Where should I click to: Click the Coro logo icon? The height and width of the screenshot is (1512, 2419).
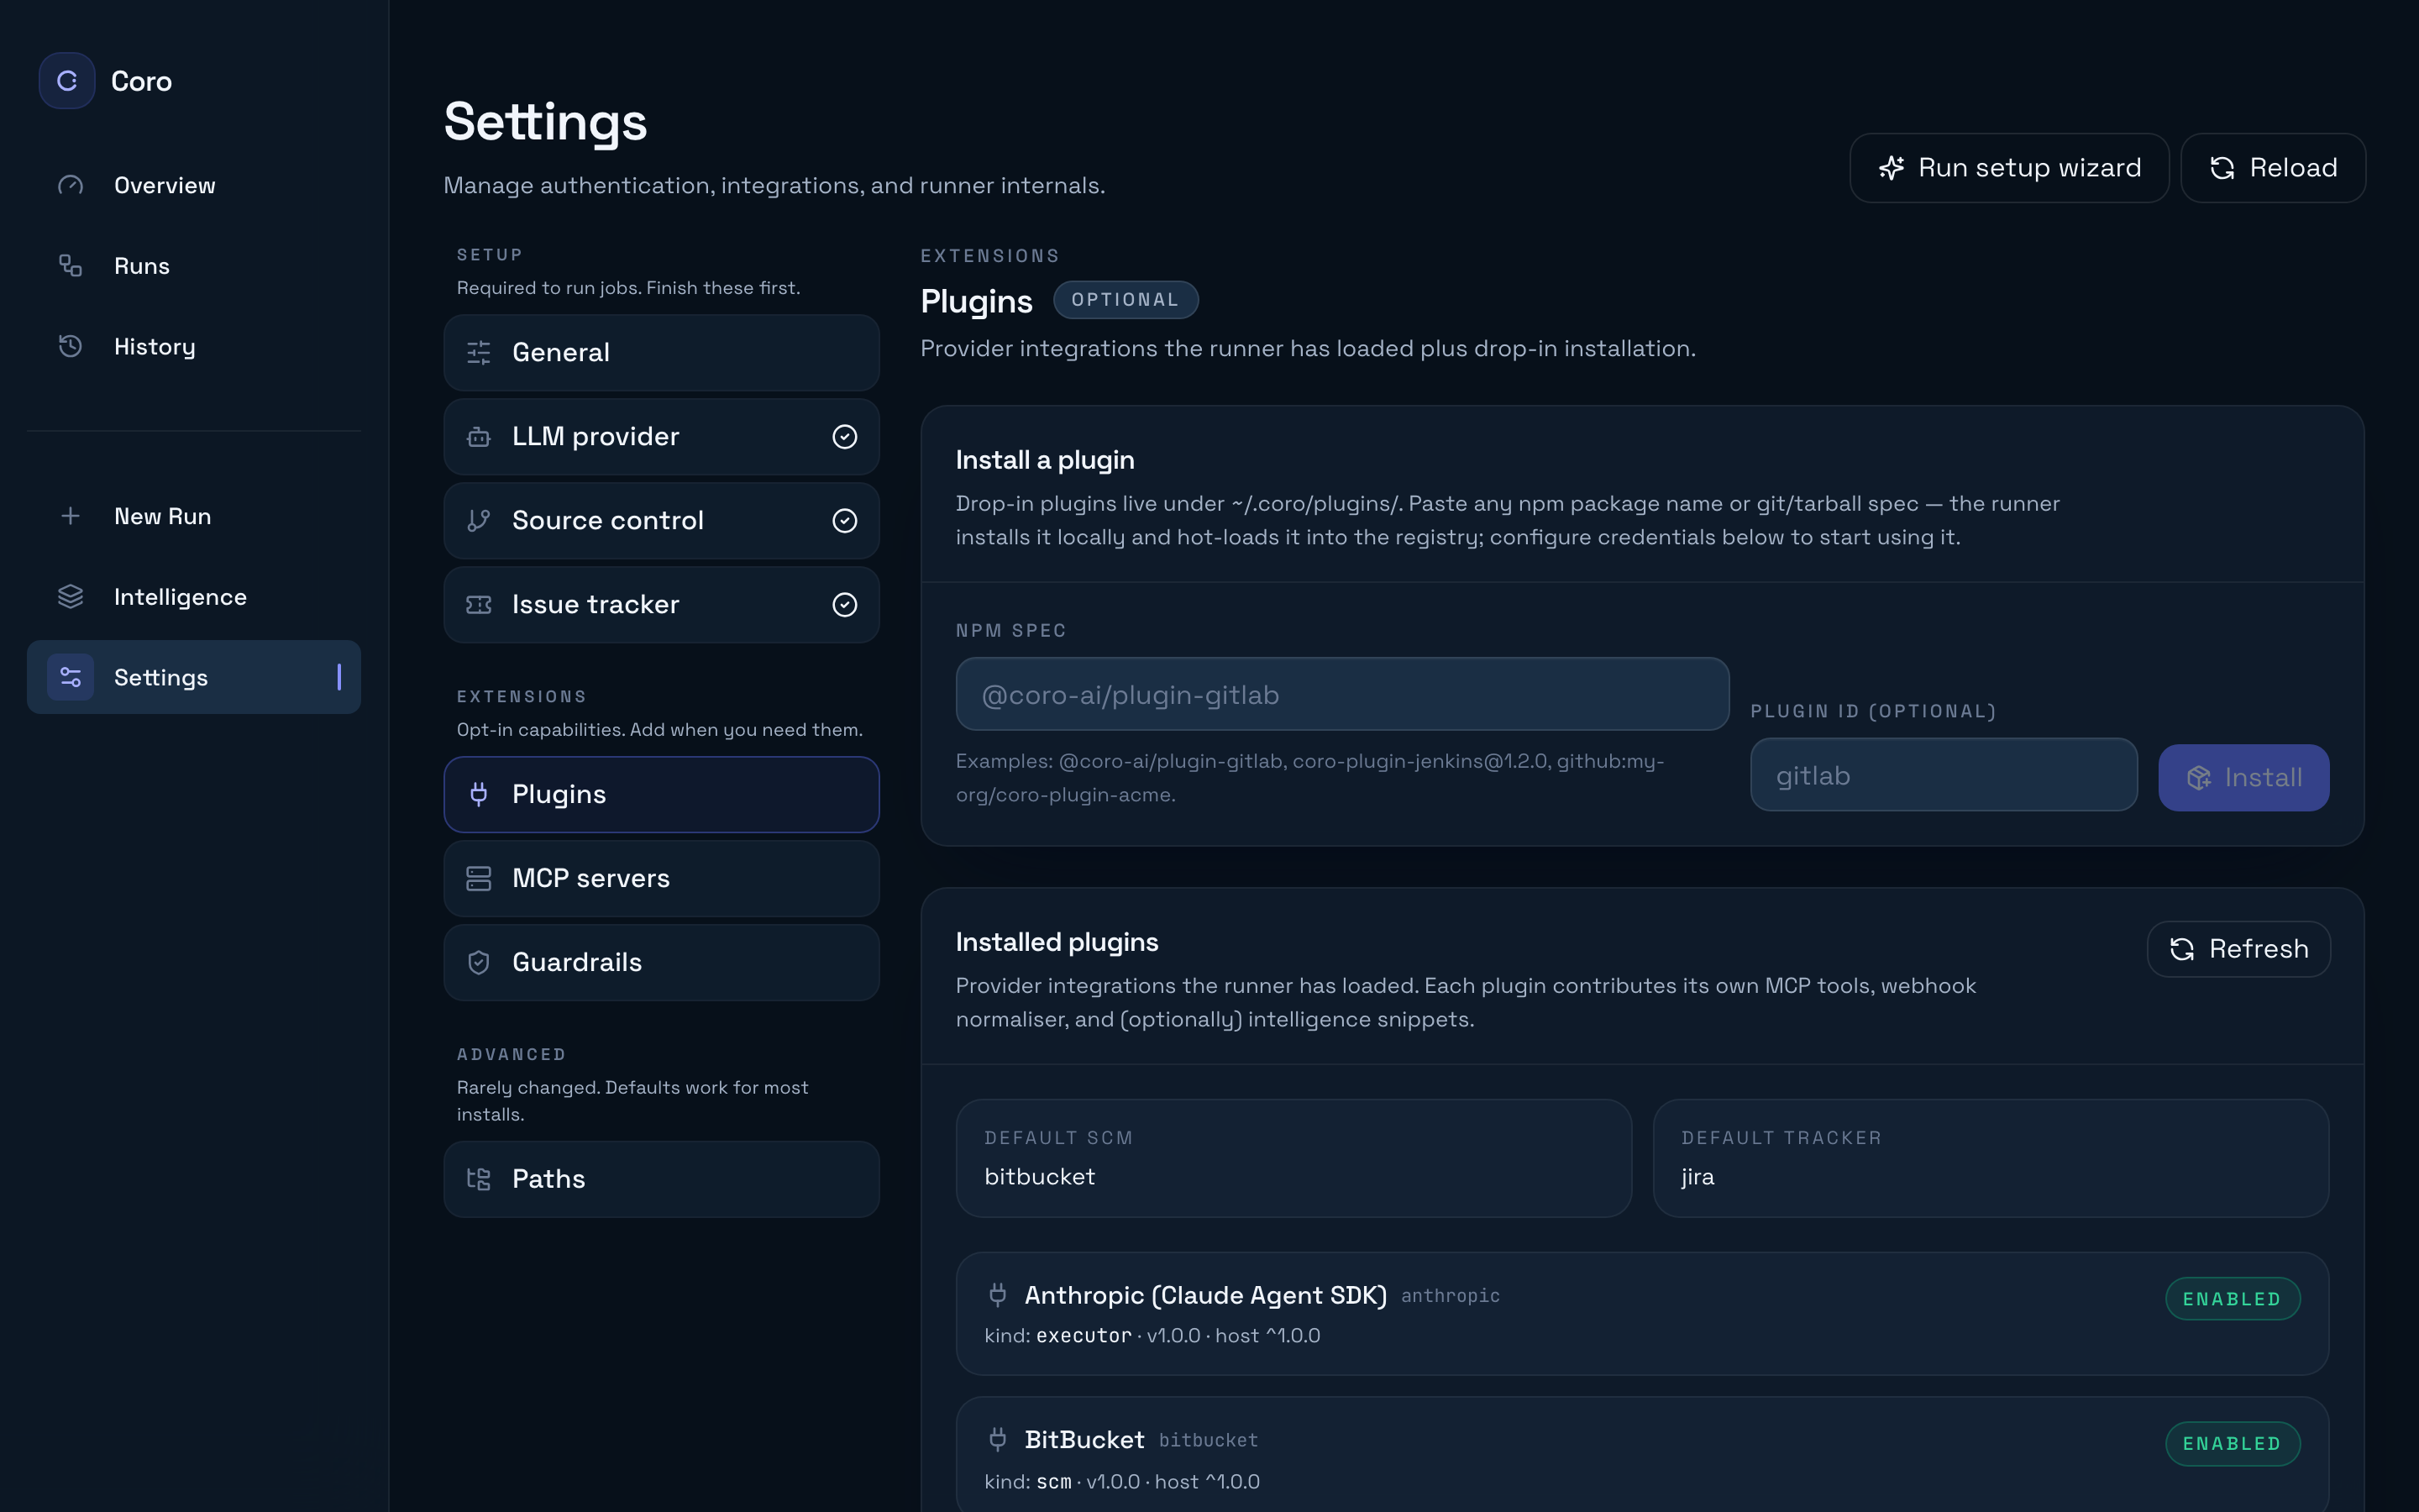[x=67, y=81]
